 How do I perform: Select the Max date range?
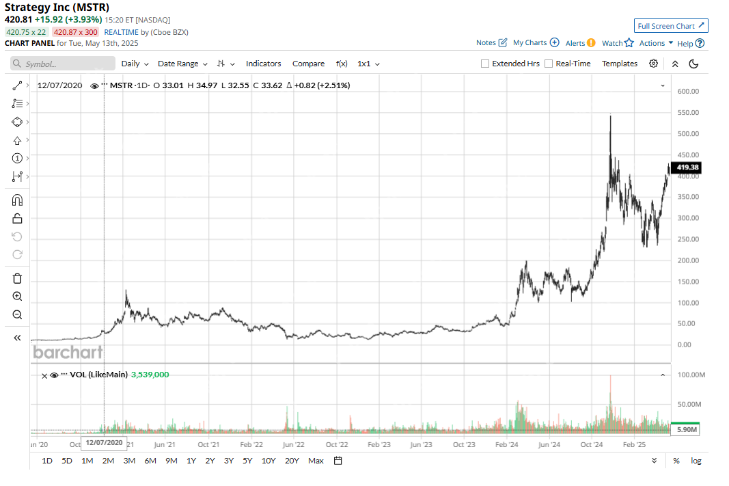[x=316, y=461]
